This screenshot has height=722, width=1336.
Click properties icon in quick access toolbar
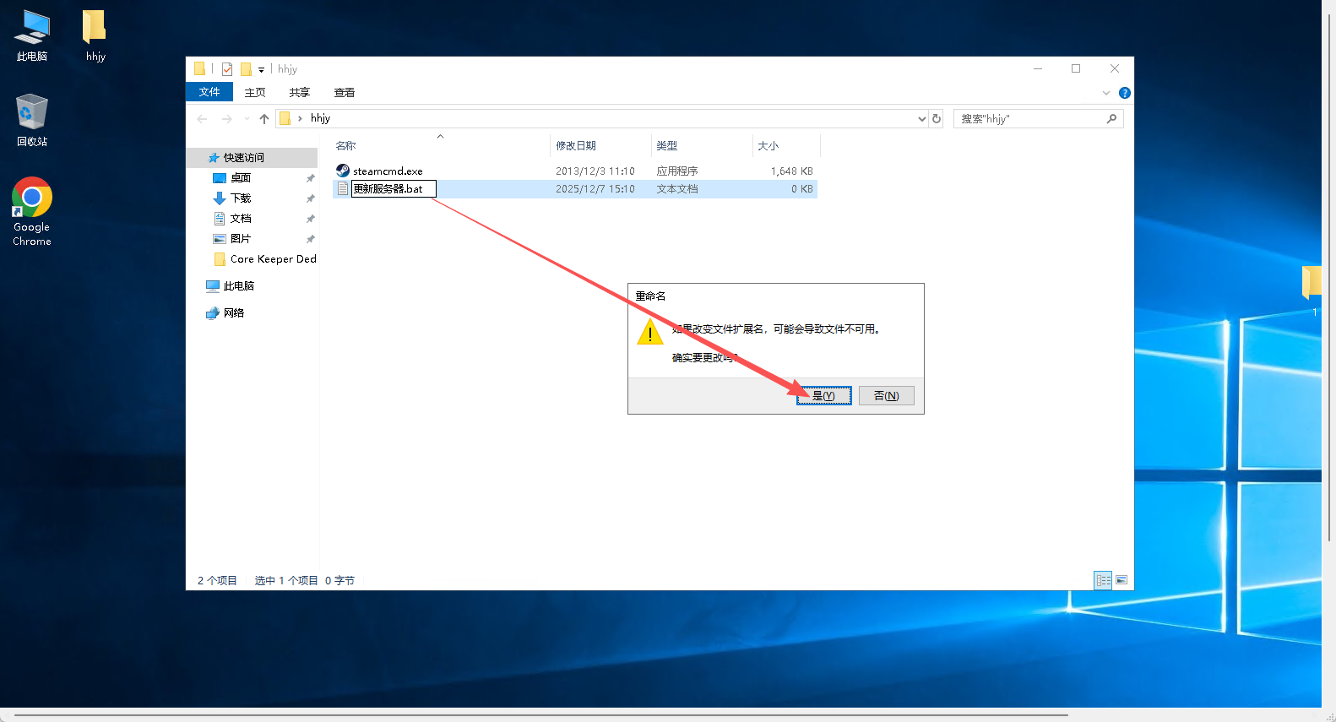227,69
